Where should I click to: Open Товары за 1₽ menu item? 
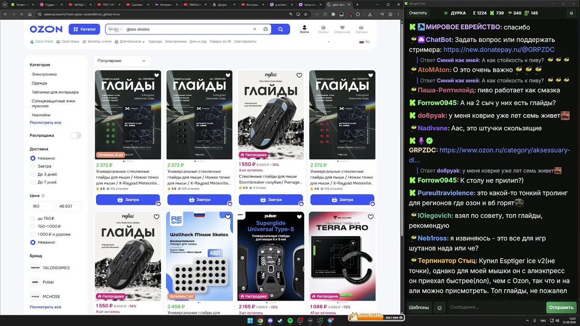click(220, 42)
